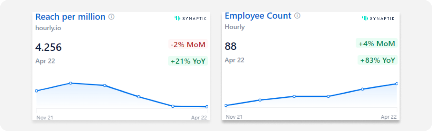
Task: Select peak data point on Reach chart
Action: coord(70,83)
